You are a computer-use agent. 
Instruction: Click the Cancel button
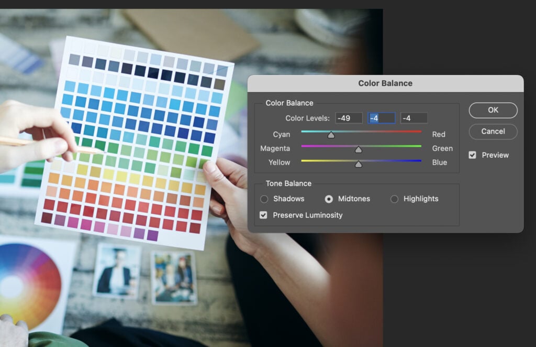[x=492, y=132]
